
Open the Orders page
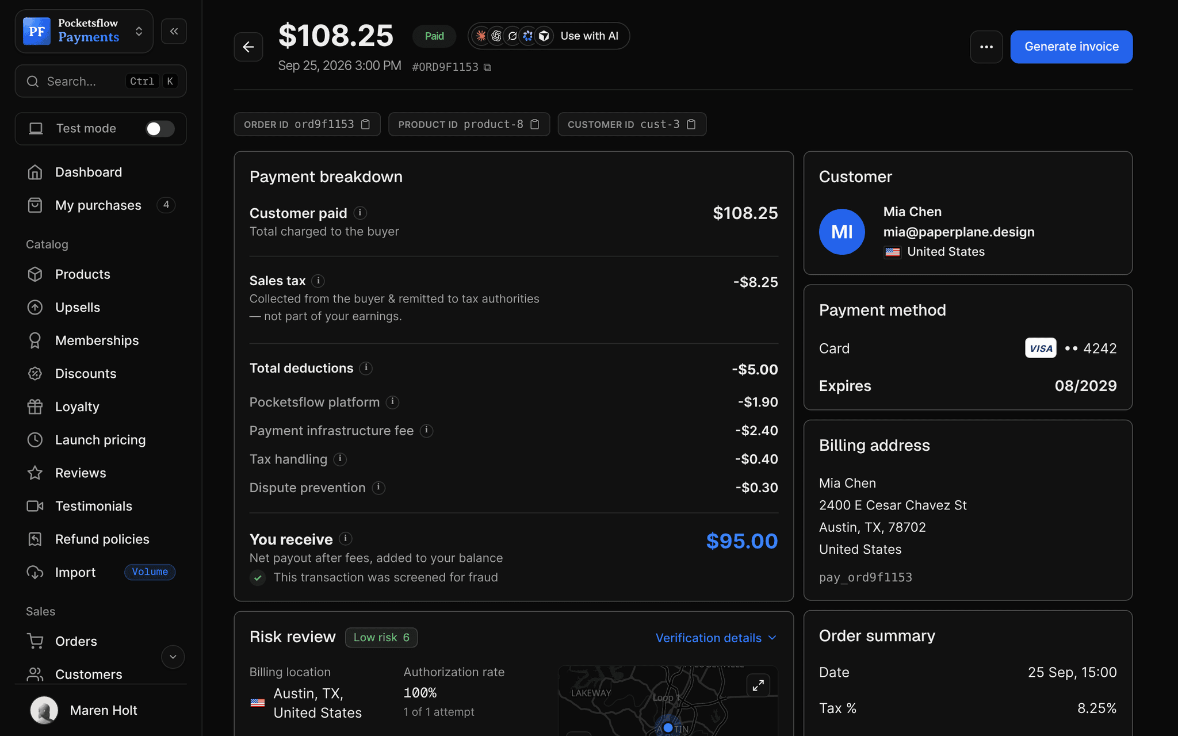pos(101,641)
